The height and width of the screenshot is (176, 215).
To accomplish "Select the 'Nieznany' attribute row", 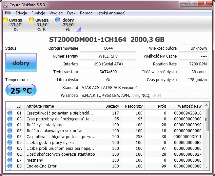I will (105, 160).
